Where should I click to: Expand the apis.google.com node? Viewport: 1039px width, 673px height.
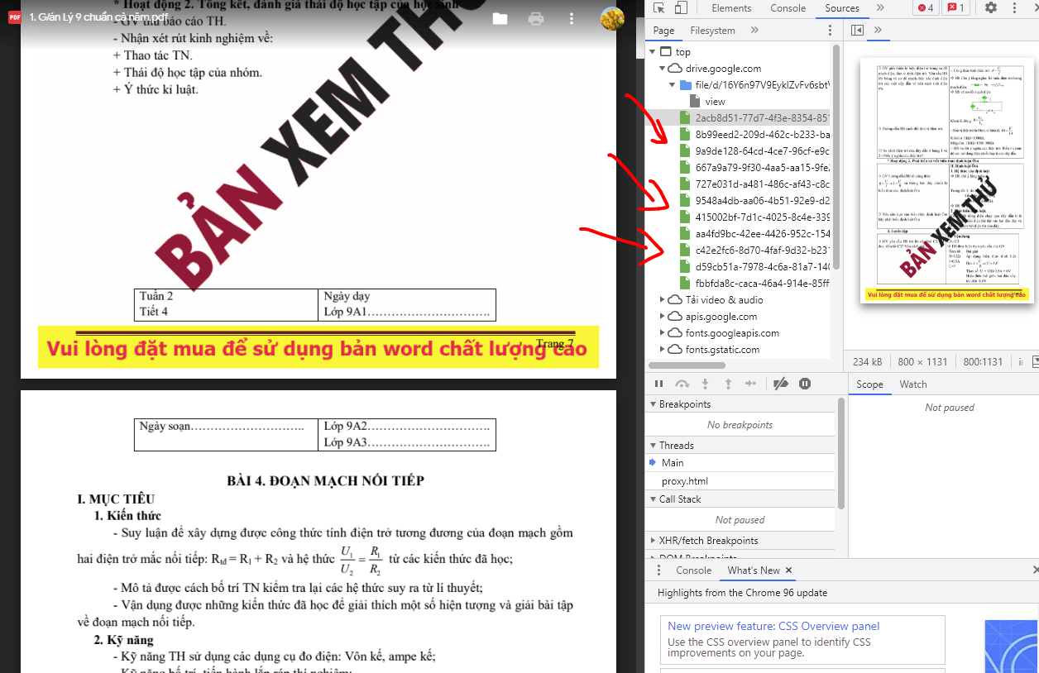click(x=662, y=317)
